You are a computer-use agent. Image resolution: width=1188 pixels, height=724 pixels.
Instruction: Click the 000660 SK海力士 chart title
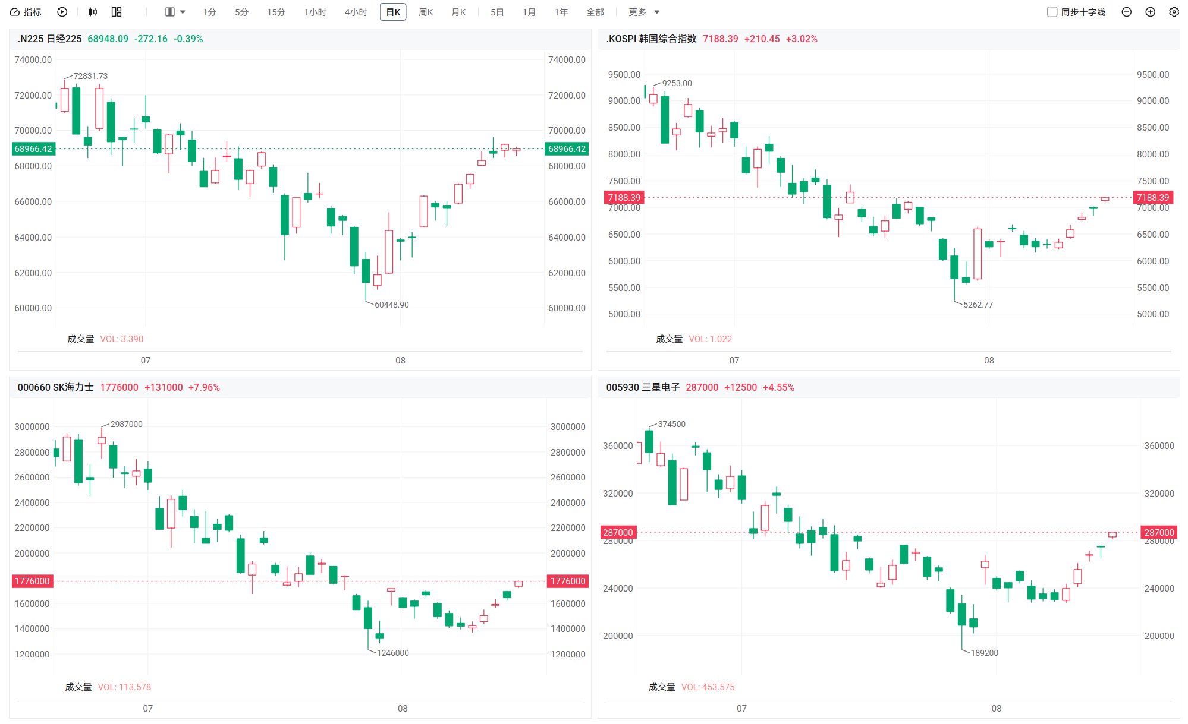(55, 387)
